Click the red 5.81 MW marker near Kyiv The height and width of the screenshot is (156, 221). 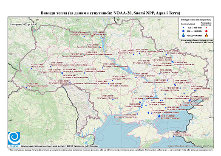point(100,47)
